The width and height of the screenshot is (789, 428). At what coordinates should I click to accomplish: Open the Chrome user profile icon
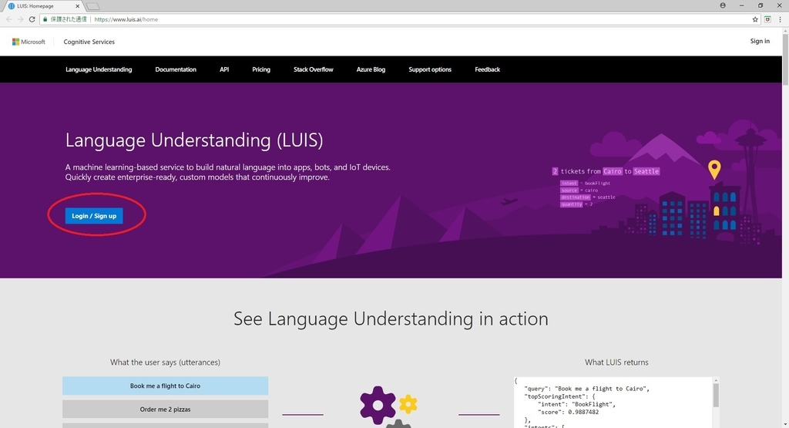pyautogui.click(x=723, y=5)
